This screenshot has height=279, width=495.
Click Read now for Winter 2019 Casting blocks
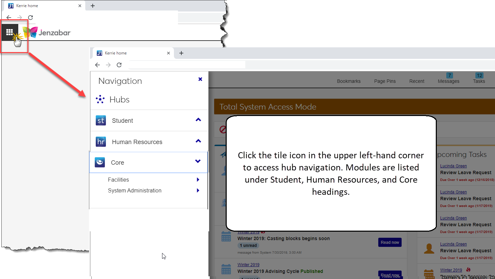point(389,242)
